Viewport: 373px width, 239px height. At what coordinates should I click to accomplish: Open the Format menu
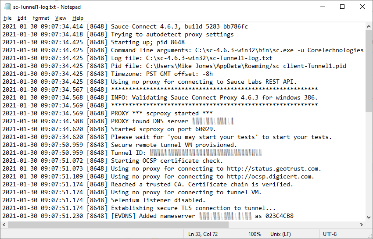coord(41,18)
